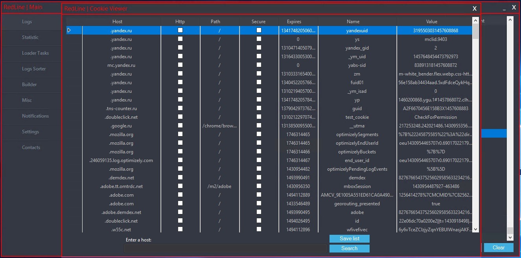Toggle Http checkbox for yabs-sid row

[x=180, y=65]
